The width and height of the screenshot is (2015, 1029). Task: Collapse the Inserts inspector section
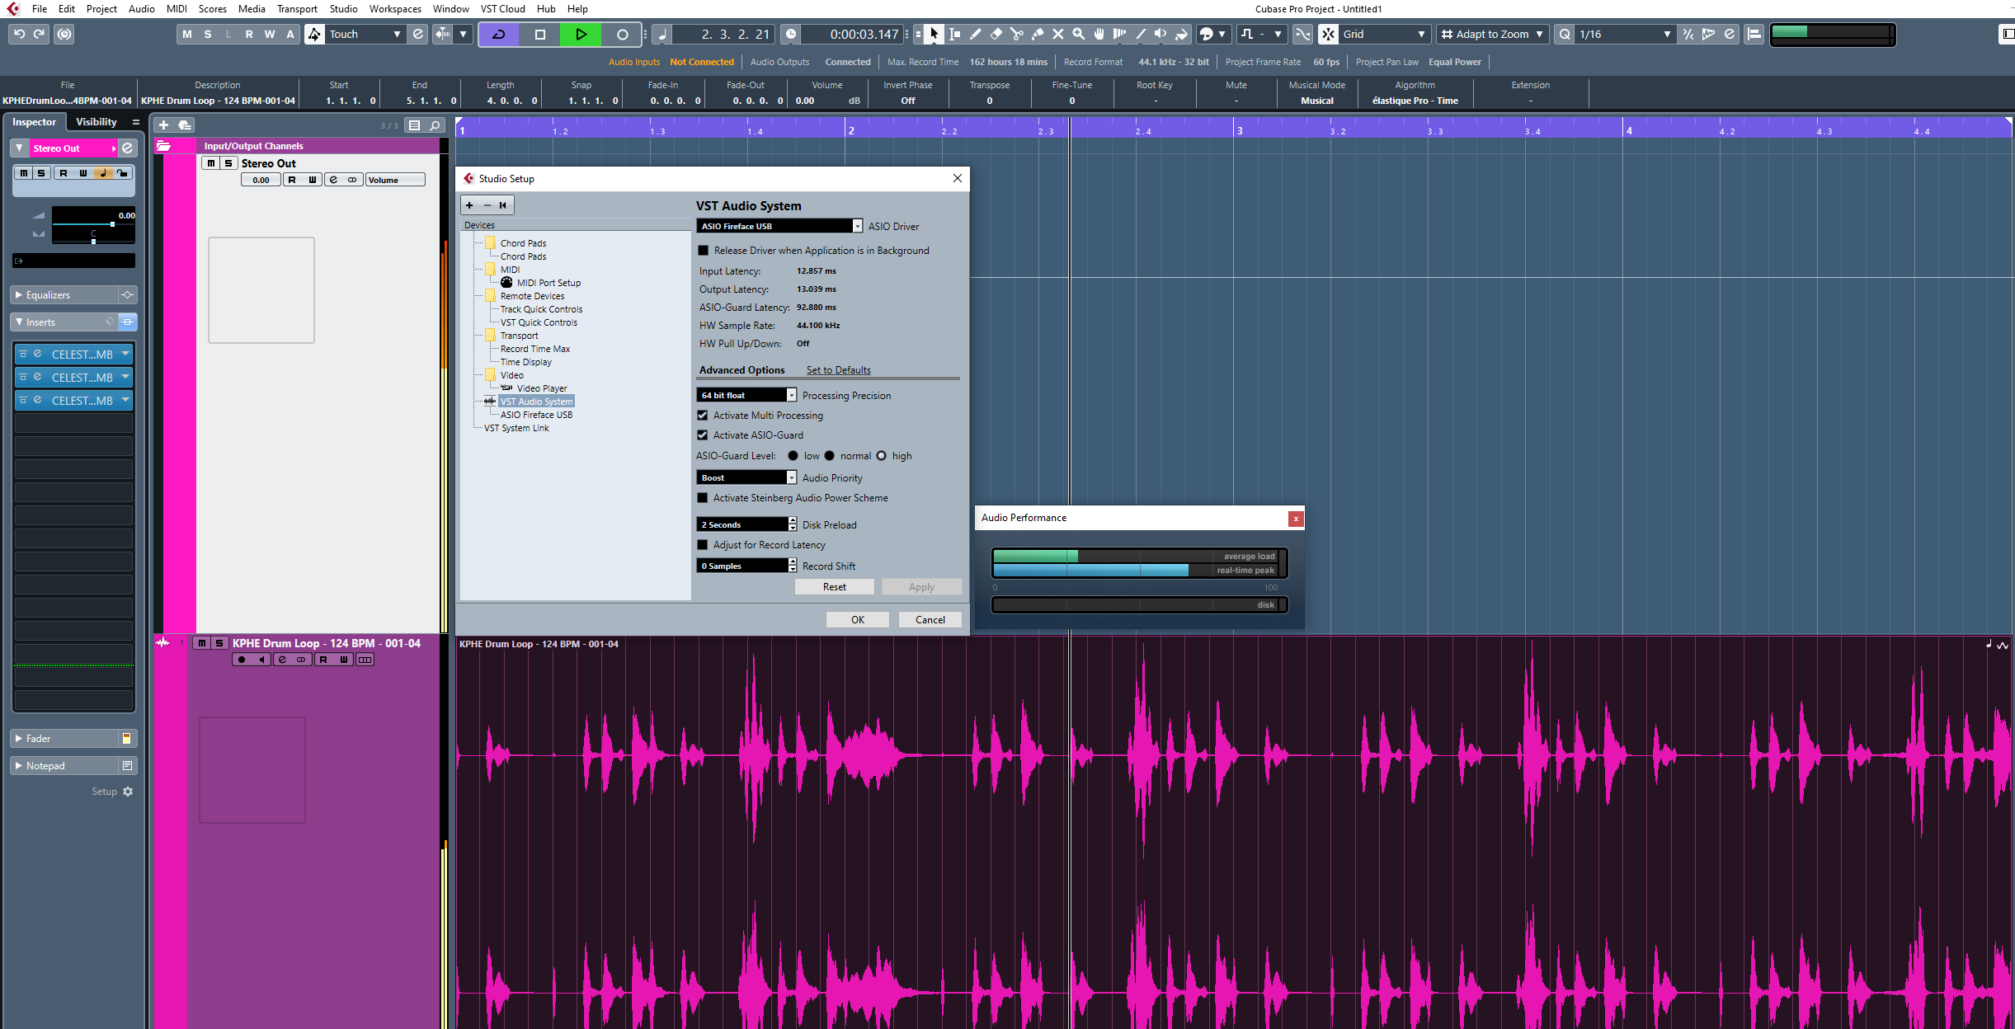[19, 322]
